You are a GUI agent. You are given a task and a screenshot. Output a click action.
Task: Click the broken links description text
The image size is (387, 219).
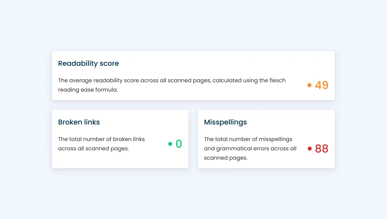click(101, 144)
